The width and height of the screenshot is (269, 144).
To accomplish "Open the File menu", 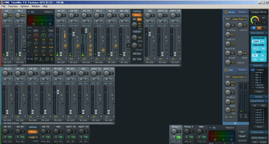I will coord(3,6).
